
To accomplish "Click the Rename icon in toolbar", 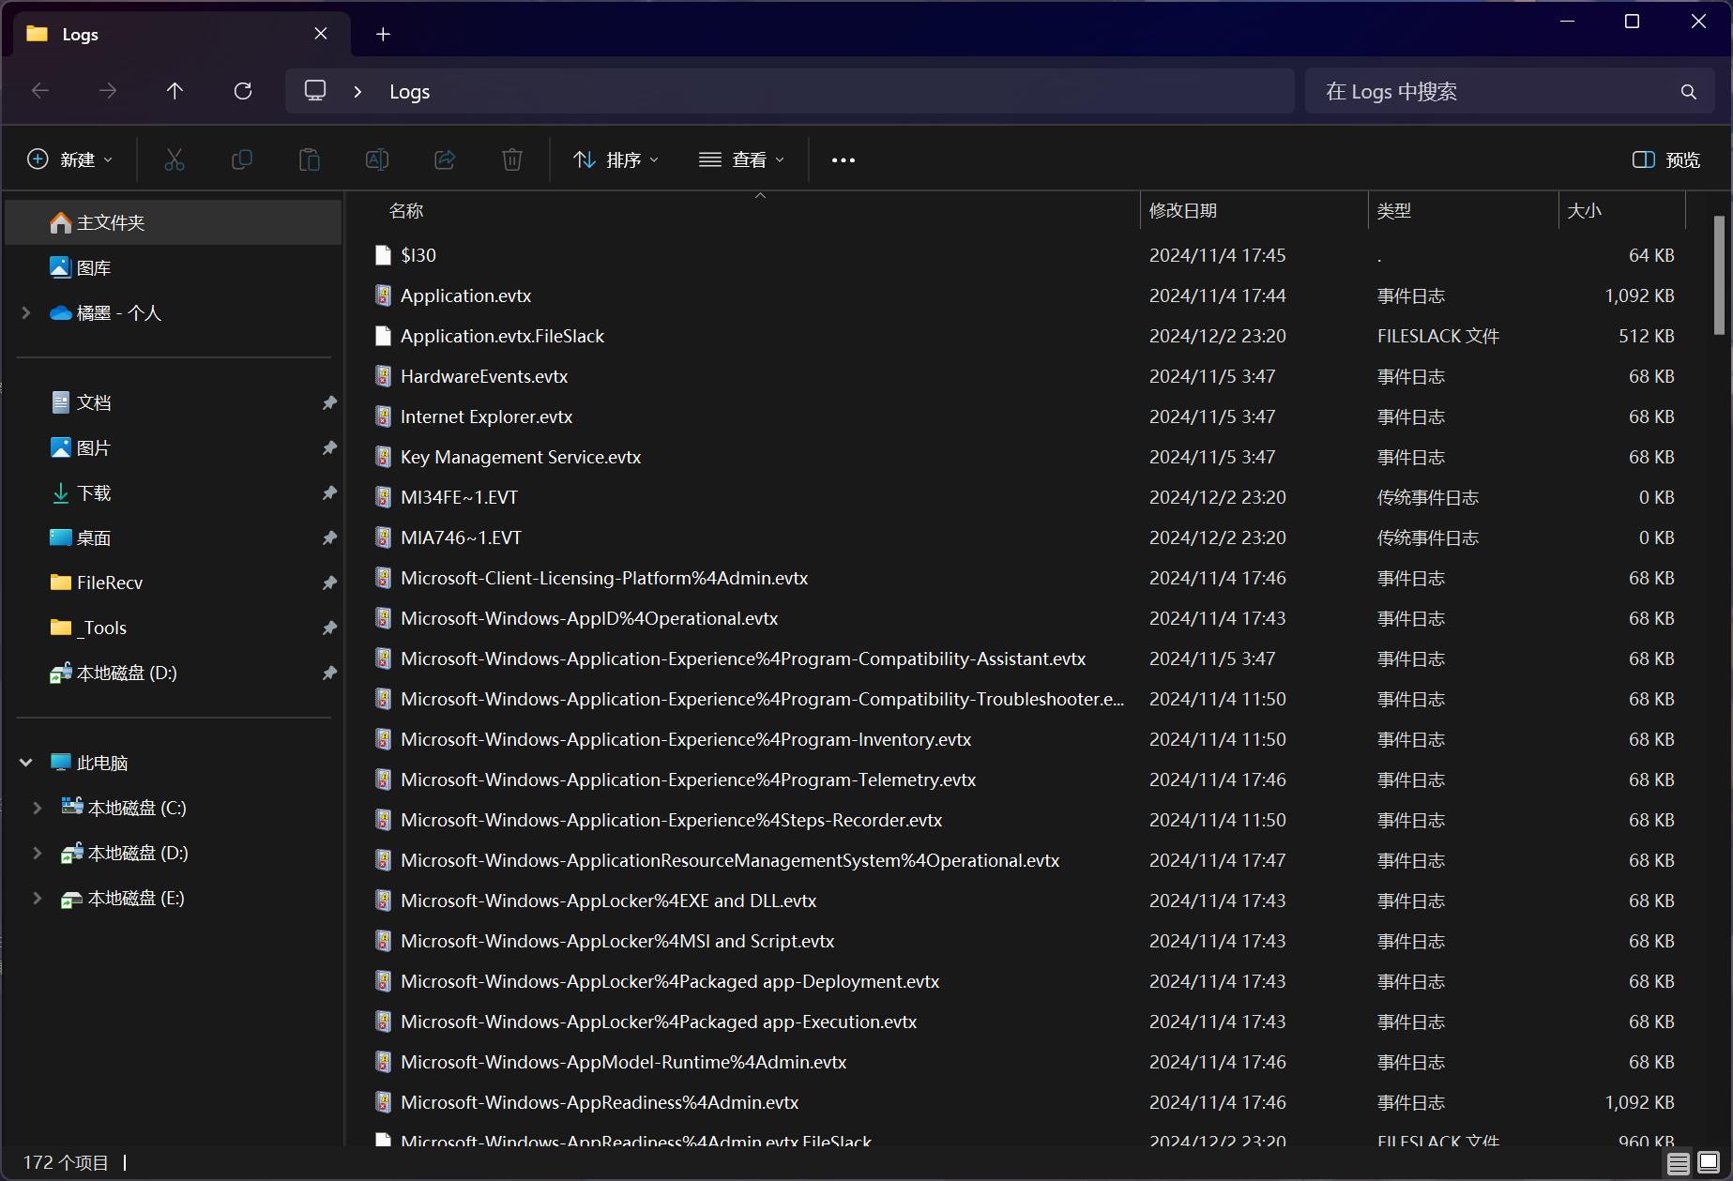I will [x=377, y=159].
